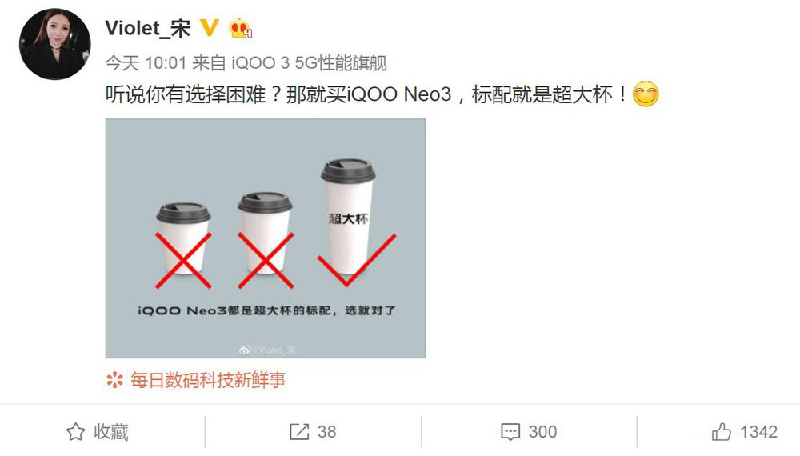Open the 每日数码科技新鲜事 topic link
The height and width of the screenshot is (456, 800).
click(x=208, y=380)
